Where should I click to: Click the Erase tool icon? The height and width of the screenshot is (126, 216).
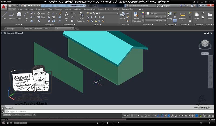[x=60, y=13]
